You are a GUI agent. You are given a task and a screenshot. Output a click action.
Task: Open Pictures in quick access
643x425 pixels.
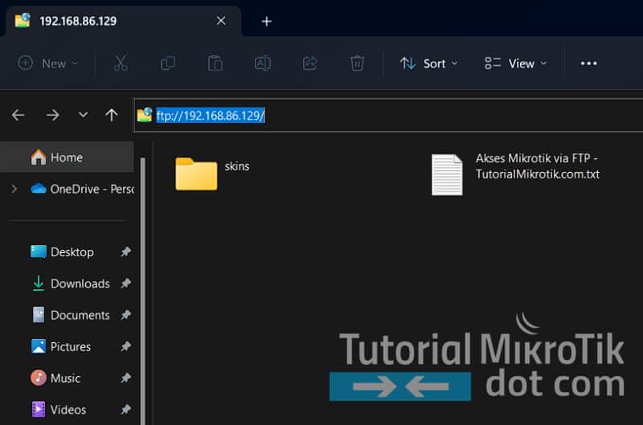pos(61,346)
